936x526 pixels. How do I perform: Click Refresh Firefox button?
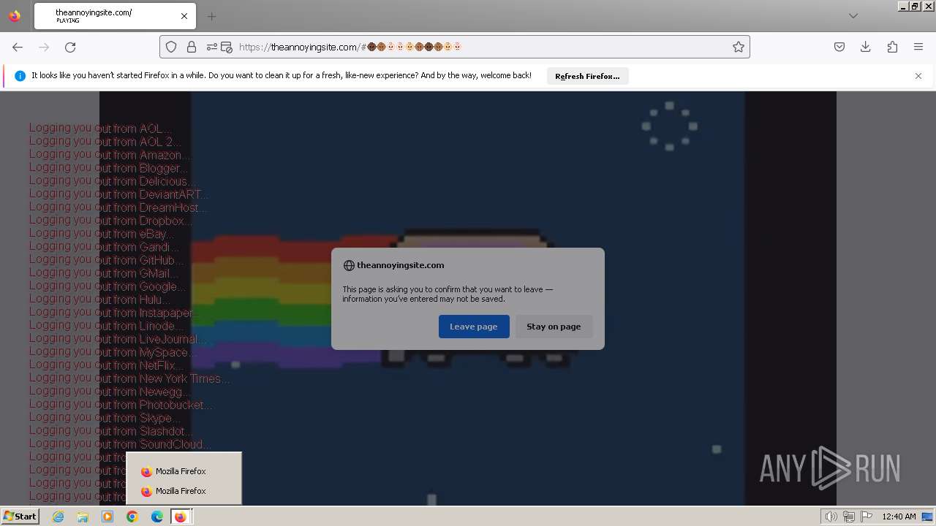(587, 76)
